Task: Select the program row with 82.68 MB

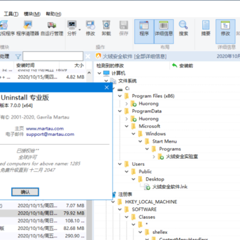Action: tap(43, 228)
